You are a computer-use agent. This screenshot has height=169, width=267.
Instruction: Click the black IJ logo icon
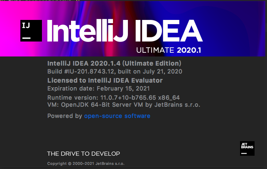pyautogui.click(x=31, y=31)
